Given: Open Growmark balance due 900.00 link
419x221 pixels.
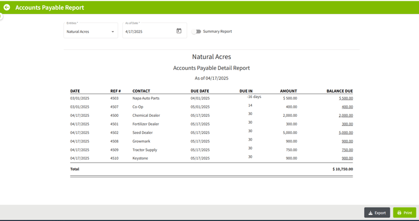Looking at the screenshot, I should [347, 141].
